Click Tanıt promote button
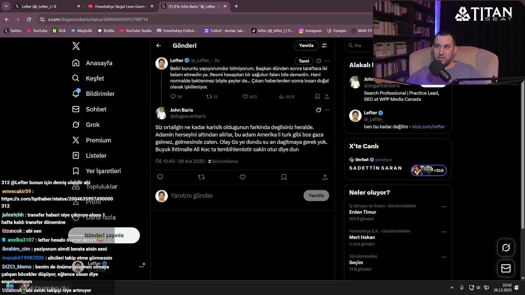 coord(304,61)
